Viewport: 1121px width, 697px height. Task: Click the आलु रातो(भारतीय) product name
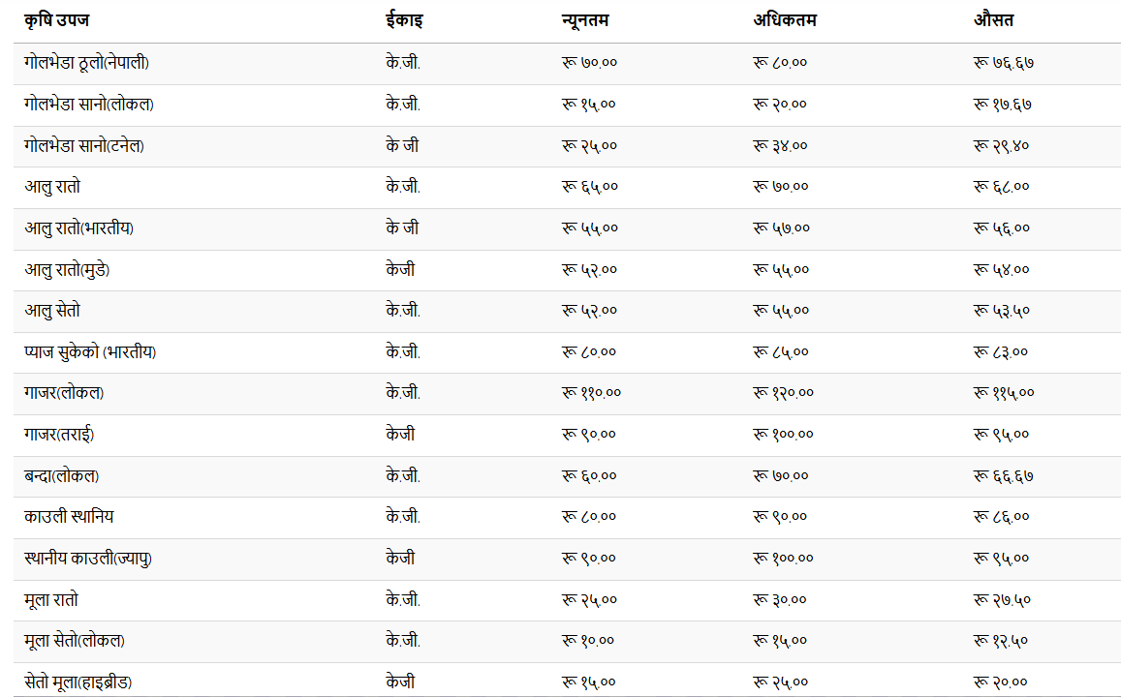coord(78,228)
